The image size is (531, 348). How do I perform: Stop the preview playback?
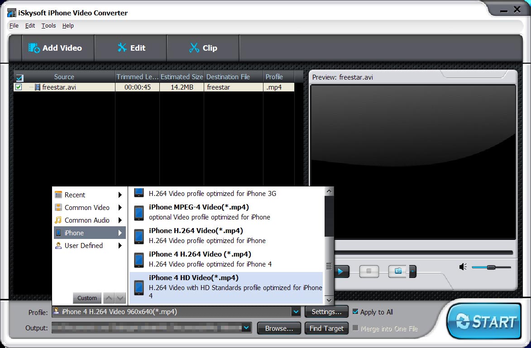pyautogui.click(x=369, y=271)
